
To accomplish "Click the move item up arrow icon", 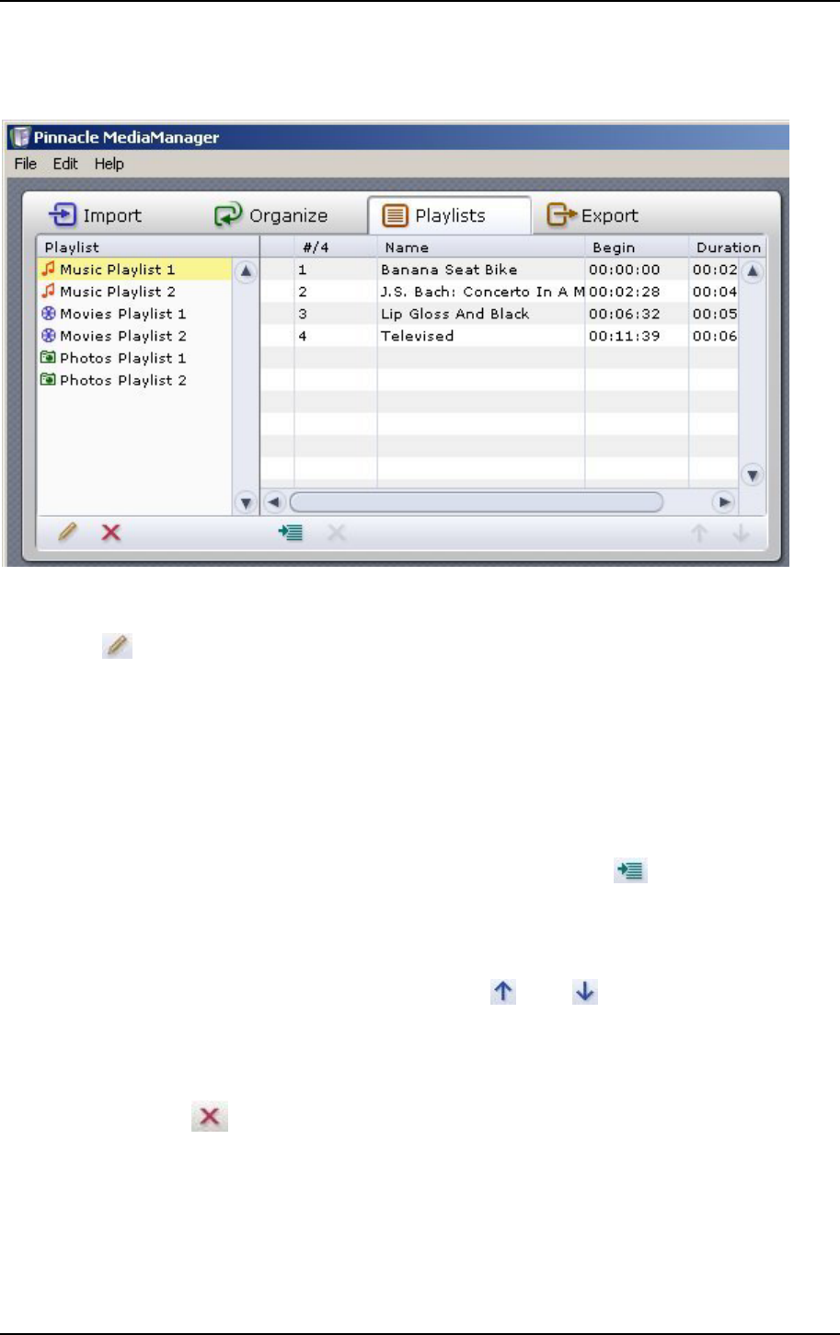I will click(700, 534).
